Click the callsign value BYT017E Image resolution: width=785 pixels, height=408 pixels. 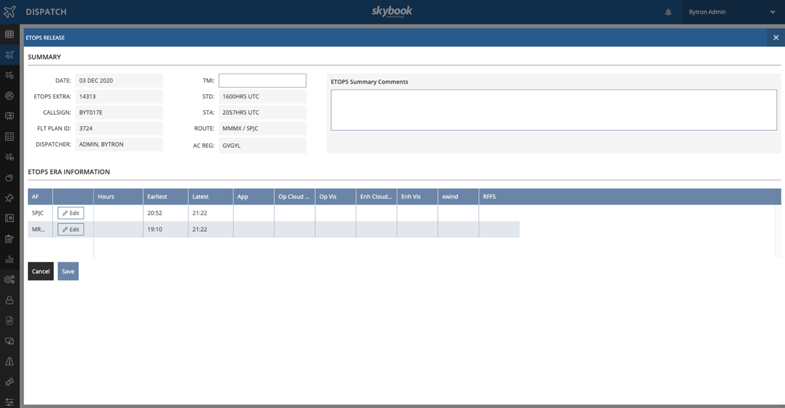pos(119,113)
